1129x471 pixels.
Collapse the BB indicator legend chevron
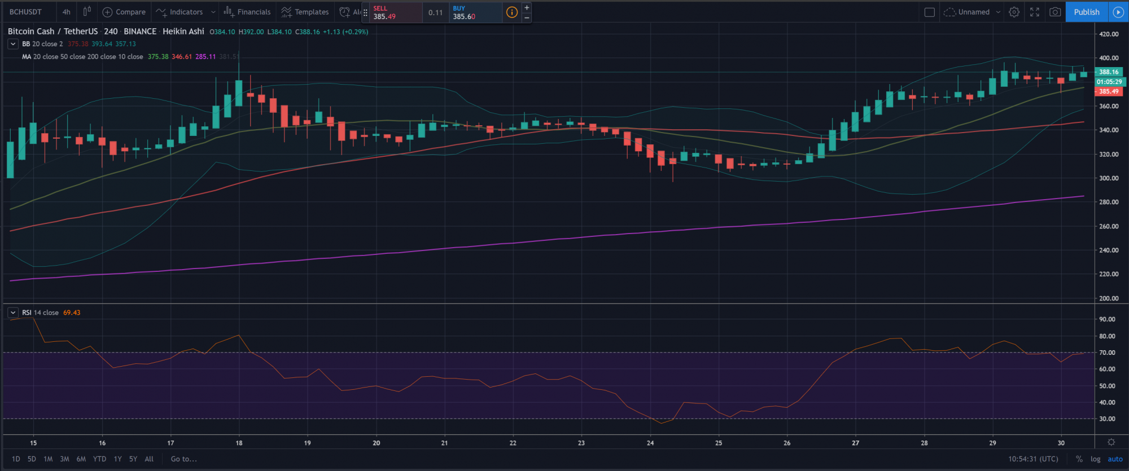point(13,43)
